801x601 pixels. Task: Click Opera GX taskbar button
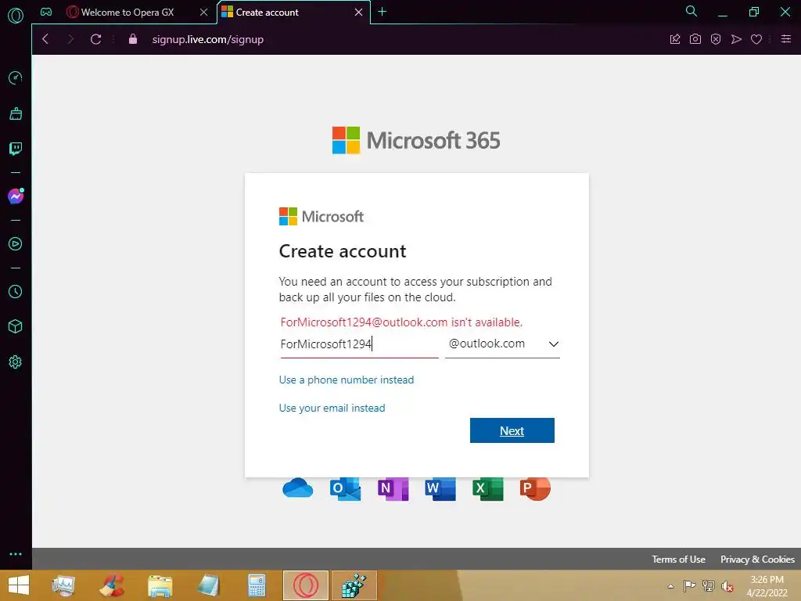(306, 585)
